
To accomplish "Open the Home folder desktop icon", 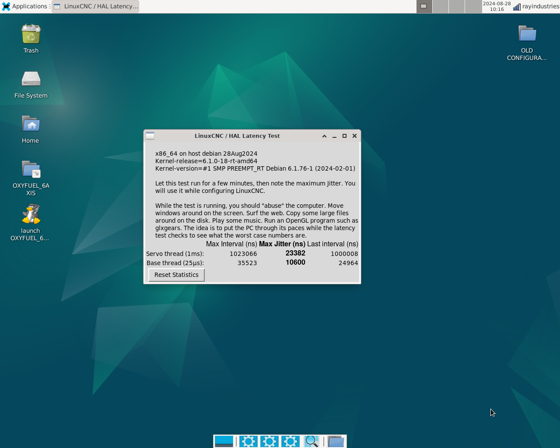I will tap(31, 129).
